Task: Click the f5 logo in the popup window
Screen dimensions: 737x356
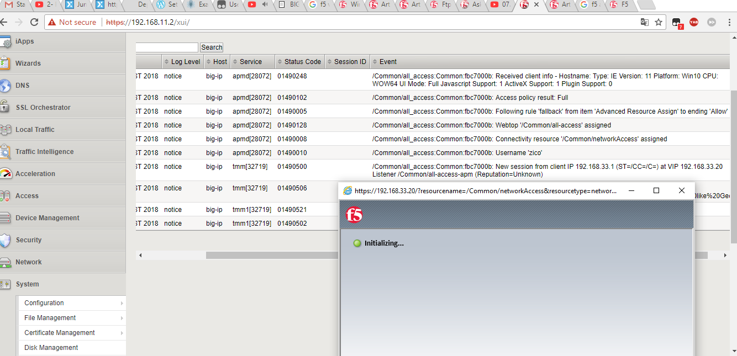Action: 355,215
